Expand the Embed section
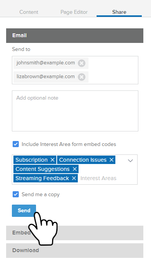Screen dimensions: 151x264 (75, 233)
